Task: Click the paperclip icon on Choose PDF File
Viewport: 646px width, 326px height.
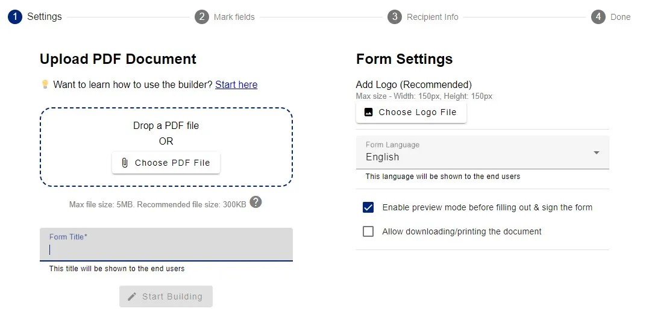Action: click(x=125, y=163)
